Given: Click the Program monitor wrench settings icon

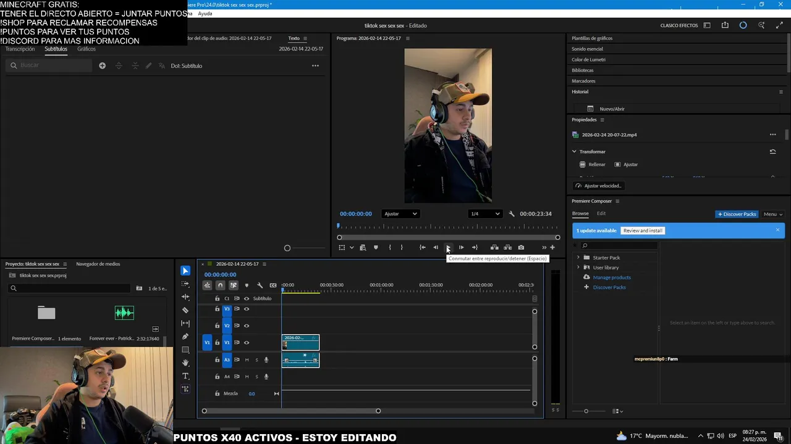Looking at the screenshot, I should [x=512, y=214].
